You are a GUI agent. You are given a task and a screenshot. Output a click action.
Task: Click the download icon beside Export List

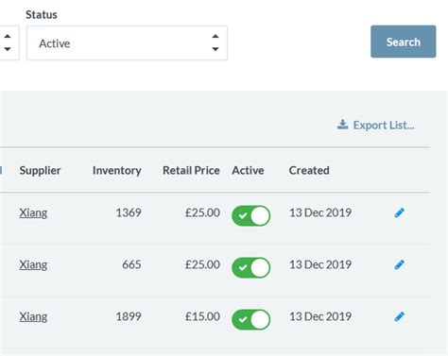coord(343,125)
